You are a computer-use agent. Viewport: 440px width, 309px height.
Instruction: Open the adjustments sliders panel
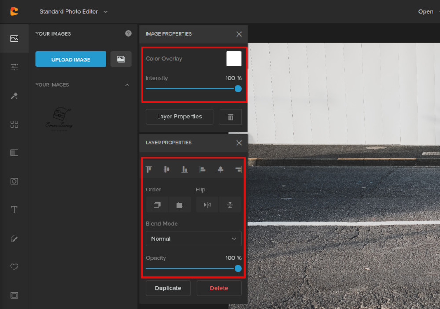[14, 67]
